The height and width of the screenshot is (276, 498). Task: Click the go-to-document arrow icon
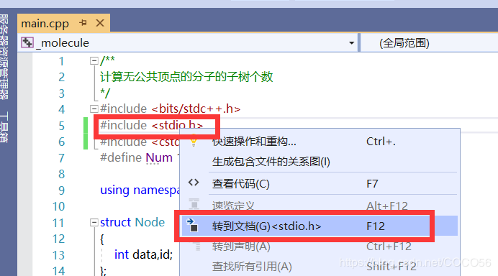tap(192, 225)
